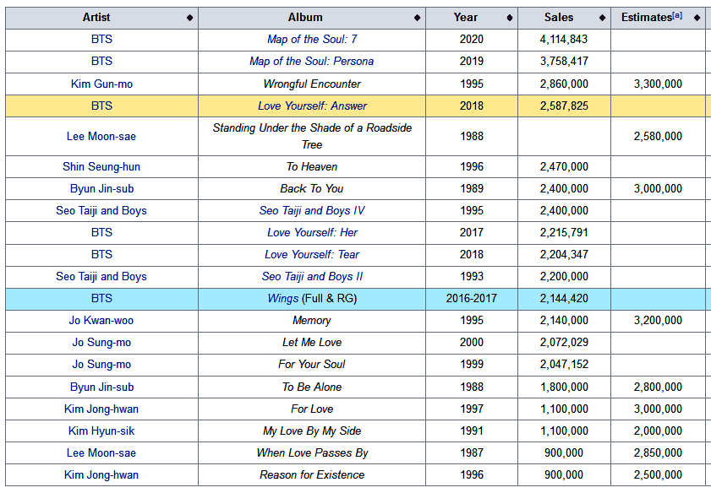
Task: Go to Jo Kwan-woo artist page
Action: 101,321
